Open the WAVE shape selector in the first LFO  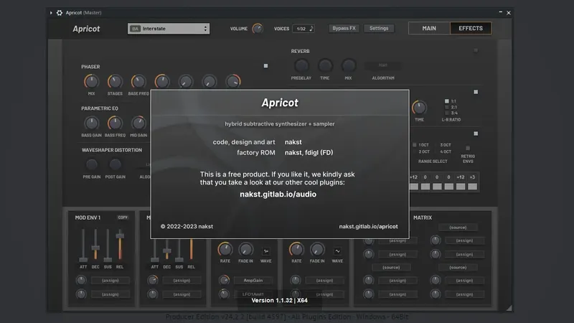point(266,251)
